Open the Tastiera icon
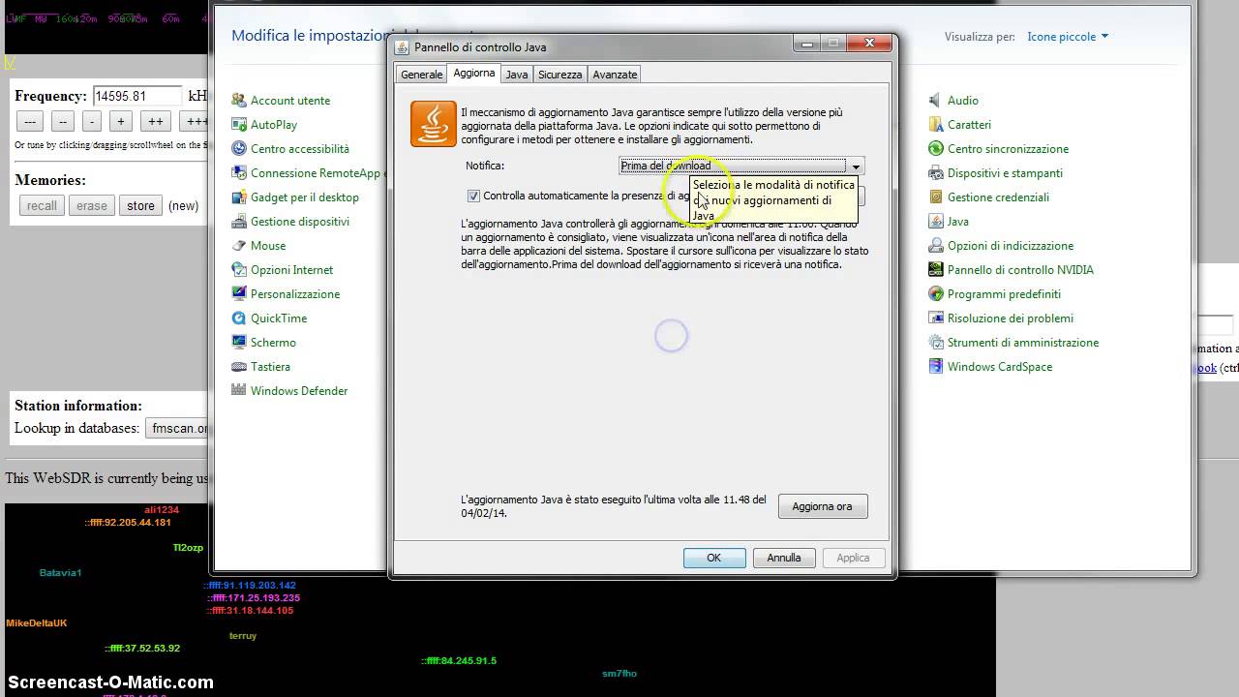 239,367
